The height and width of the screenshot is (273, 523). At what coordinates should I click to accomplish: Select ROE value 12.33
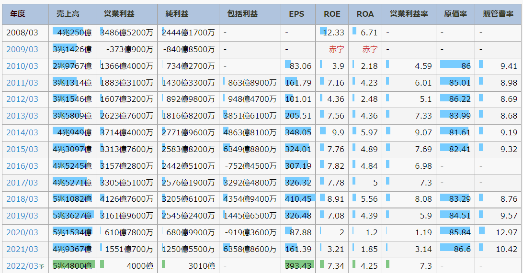tap(333, 33)
